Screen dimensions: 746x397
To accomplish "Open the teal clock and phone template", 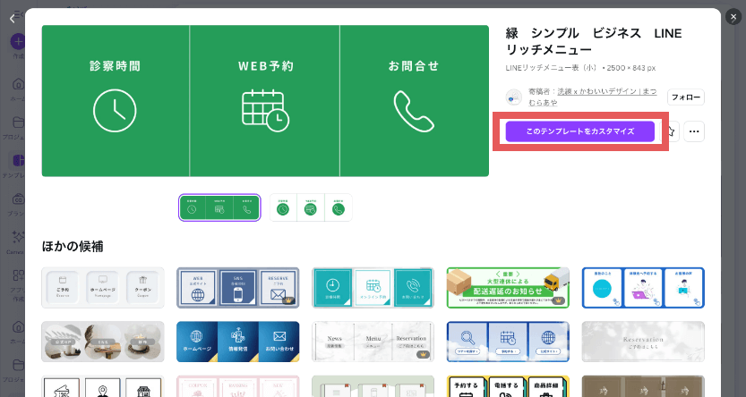I will click(373, 287).
